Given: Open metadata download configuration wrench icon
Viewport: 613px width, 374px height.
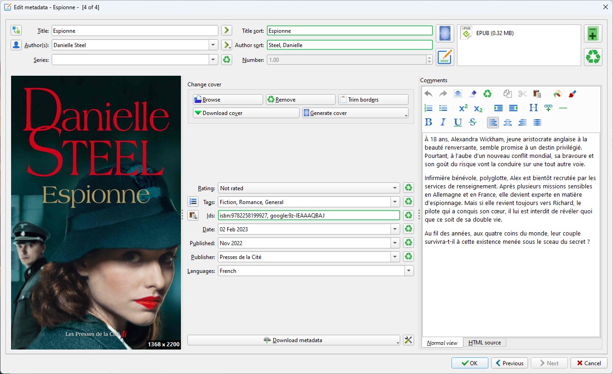Looking at the screenshot, I should click(408, 340).
